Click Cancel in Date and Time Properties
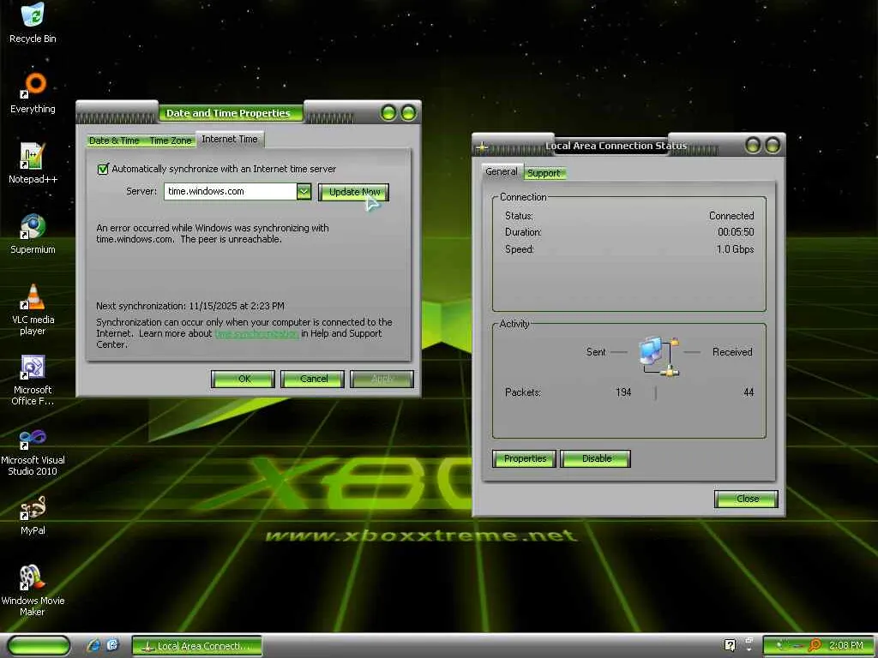This screenshot has width=878, height=658. [x=314, y=379]
